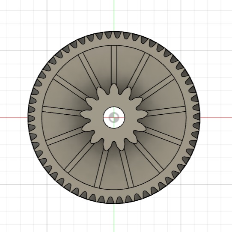Viewport: 232px width, 232px height.
Task: Click the green vertical axis below the gear
Action: click(114, 217)
